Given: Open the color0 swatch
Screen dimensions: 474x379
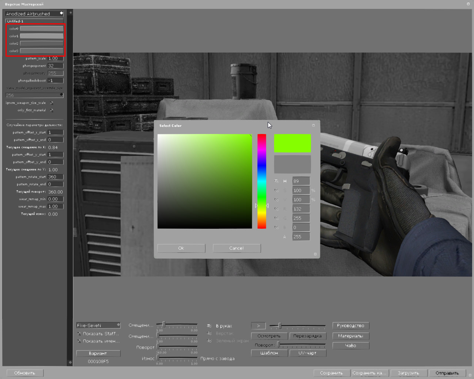Looking at the screenshot, I should pos(41,28).
